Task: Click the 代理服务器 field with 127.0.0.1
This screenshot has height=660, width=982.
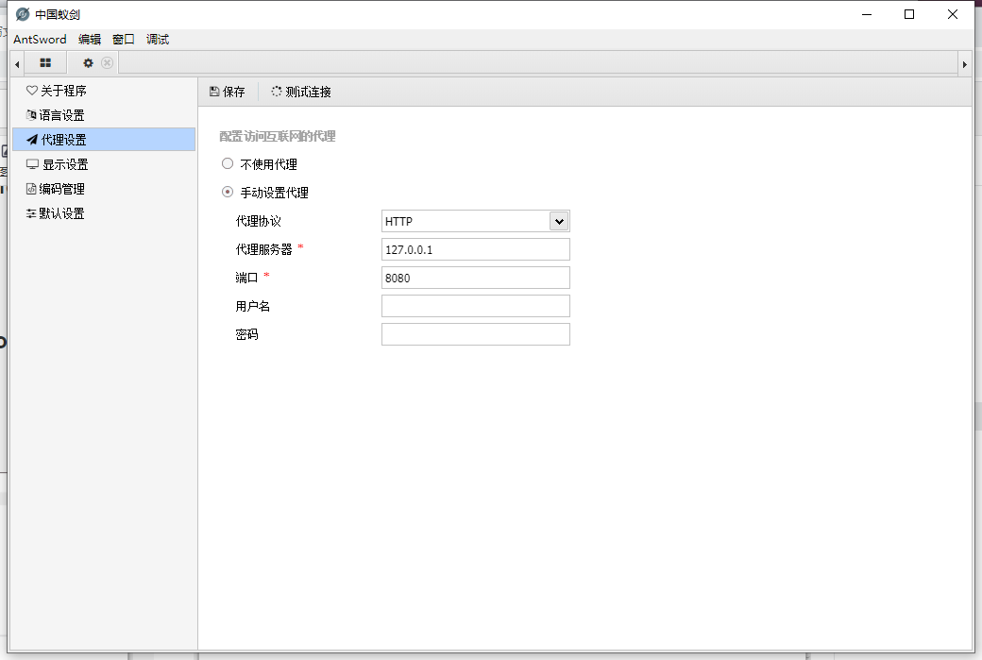Action: pyautogui.click(x=475, y=249)
